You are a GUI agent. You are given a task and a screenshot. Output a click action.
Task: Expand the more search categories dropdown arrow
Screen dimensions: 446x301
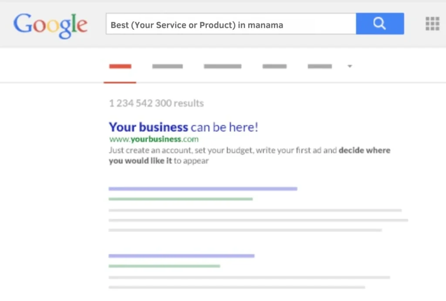350,66
